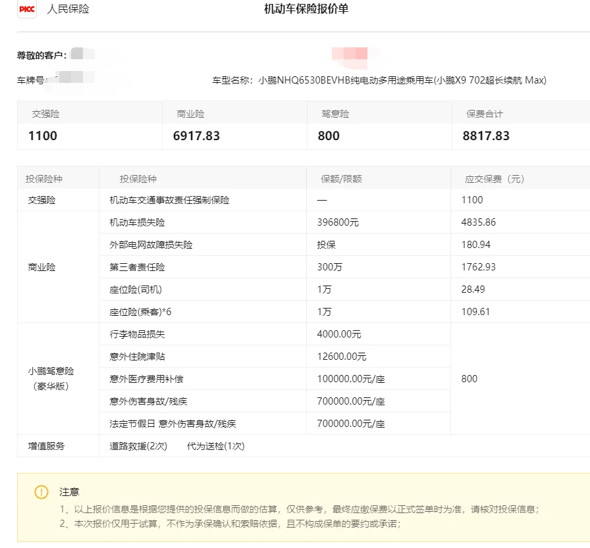Viewport: 590px width, 548px height.
Task: Click the 商业险 label in the summary card
Action: tap(190, 114)
